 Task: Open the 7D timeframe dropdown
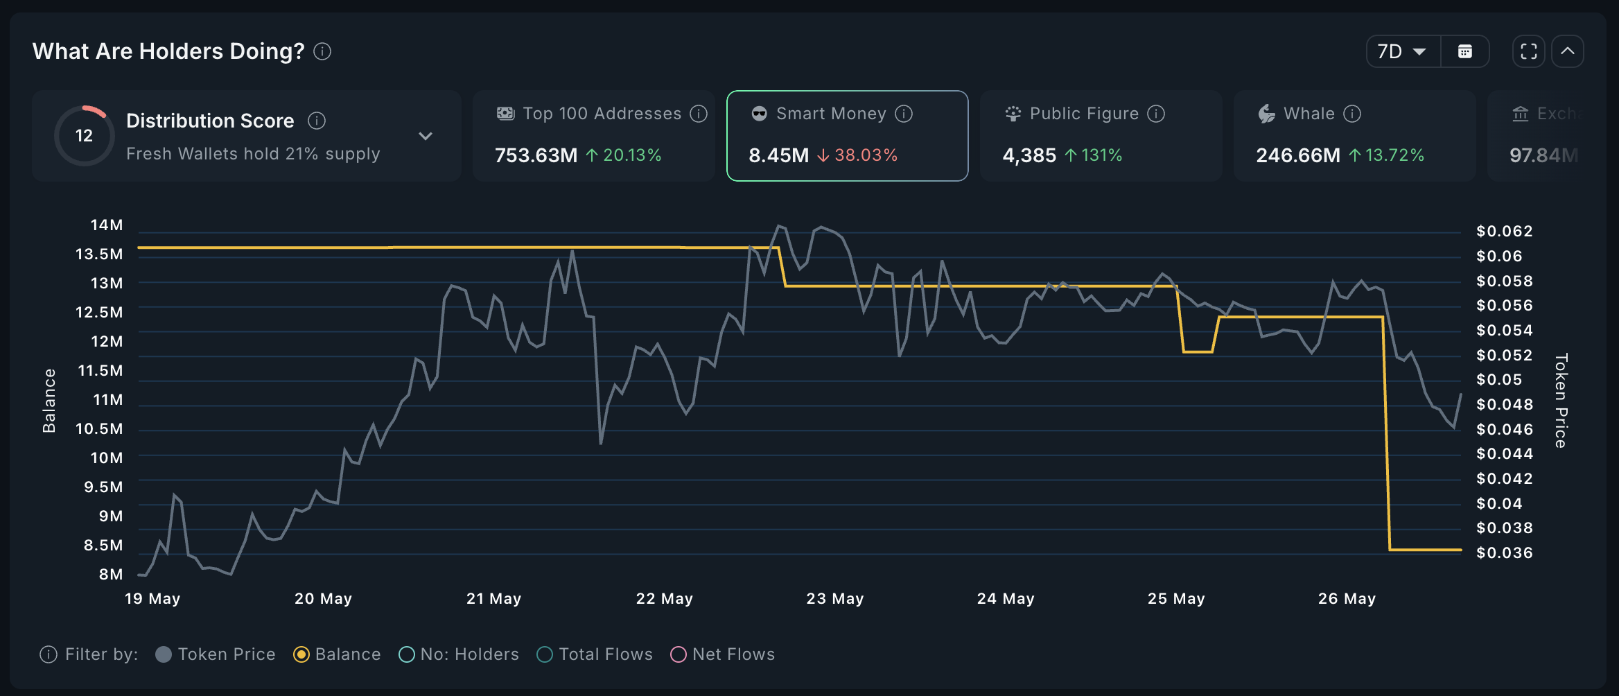pos(1401,51)
